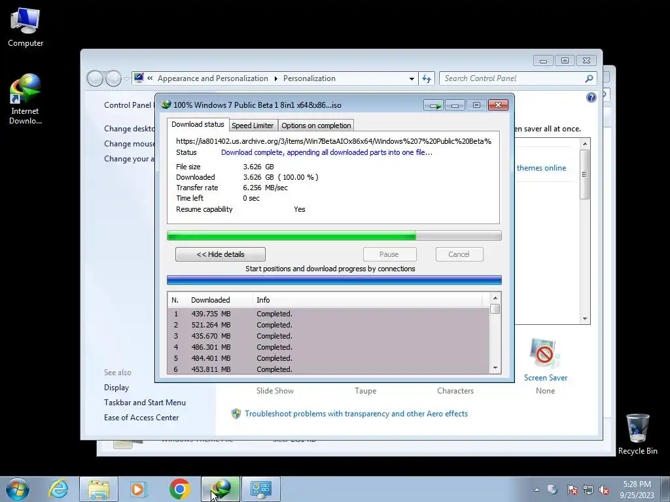Open Taskbar and Start Menu link
The width and height of the screenshot is (670, 502).
click(x=145, y=403)
